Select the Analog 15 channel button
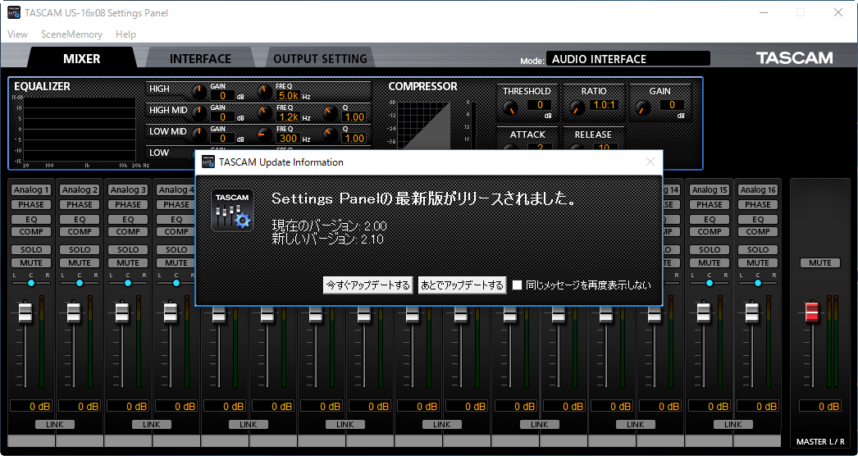Screen dimensions: 858x456 (x=710, y=190)
